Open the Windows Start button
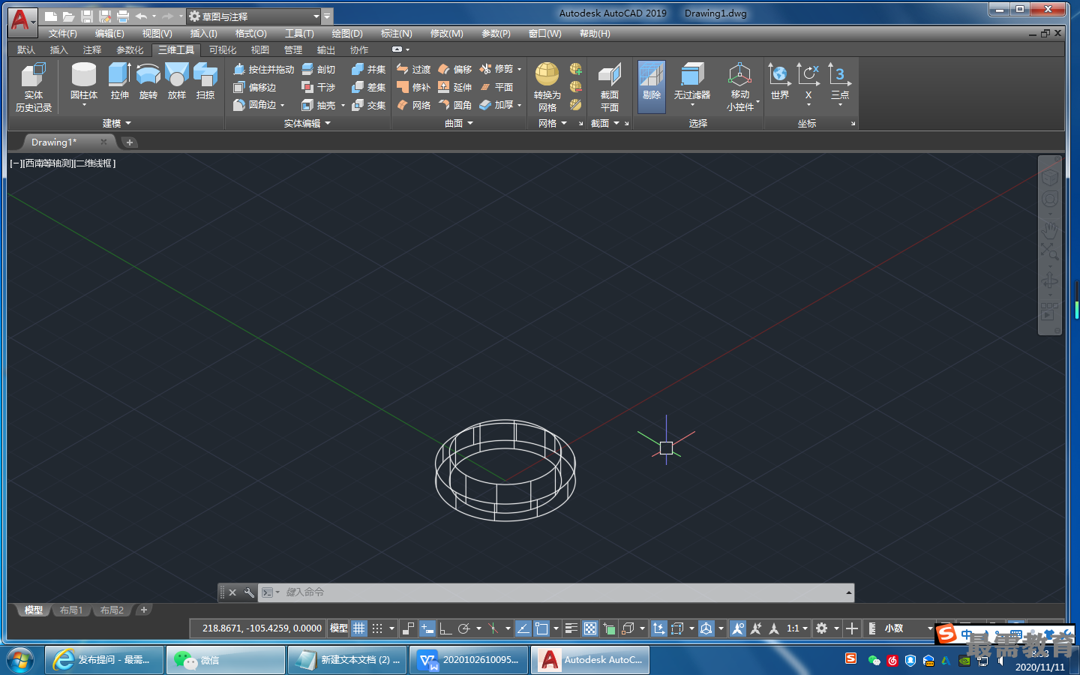Image resolution: width=1080 pixels, height=675 pixels. tap(20, 660)
